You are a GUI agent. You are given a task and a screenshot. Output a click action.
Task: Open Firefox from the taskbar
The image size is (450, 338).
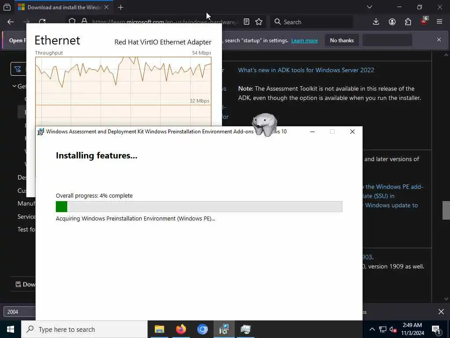pos(181,329)
